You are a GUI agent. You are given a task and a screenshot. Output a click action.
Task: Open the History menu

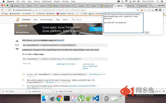[x=37, y=1]
